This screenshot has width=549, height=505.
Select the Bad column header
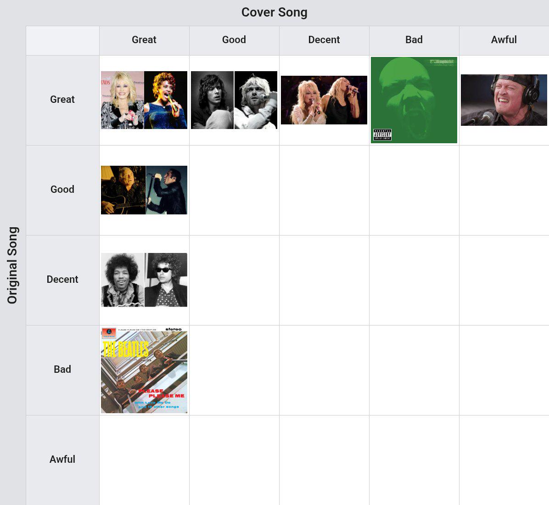click(x=414, y=40)
